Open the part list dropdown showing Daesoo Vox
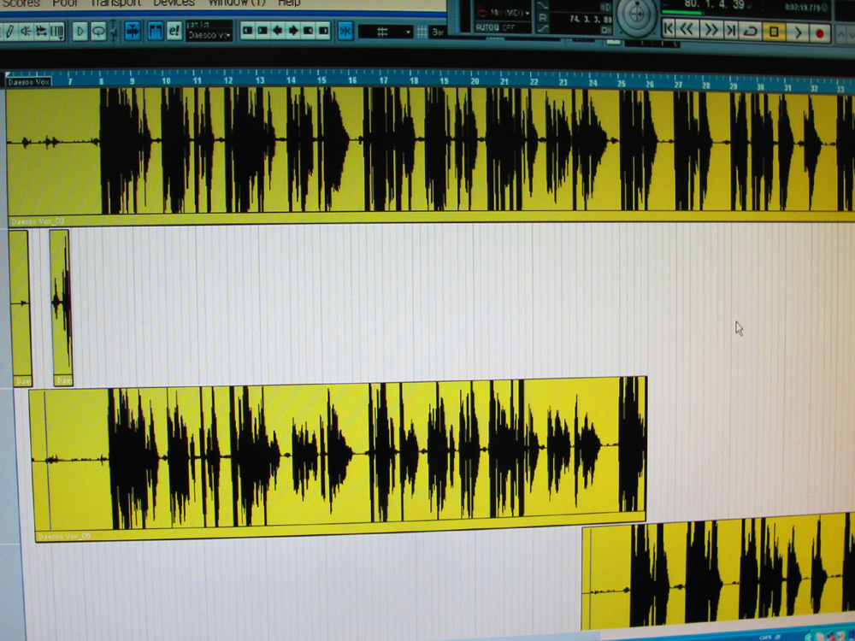 click(209, 34)
